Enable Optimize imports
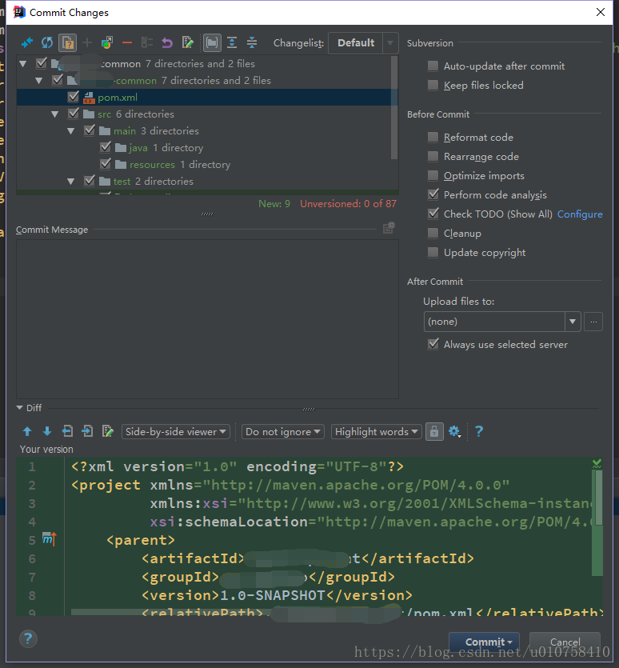The image size is (619, 668). coord(433,175)
